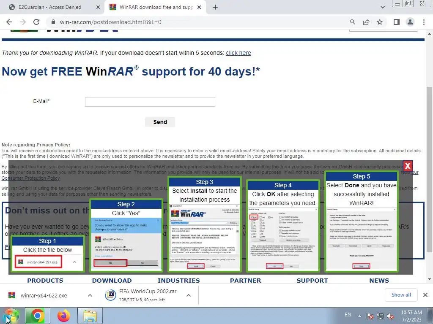Click the winrar-x64-622.exe file icon
The image size is (433, 324).
pyautogui.click(x=11, y=295)
